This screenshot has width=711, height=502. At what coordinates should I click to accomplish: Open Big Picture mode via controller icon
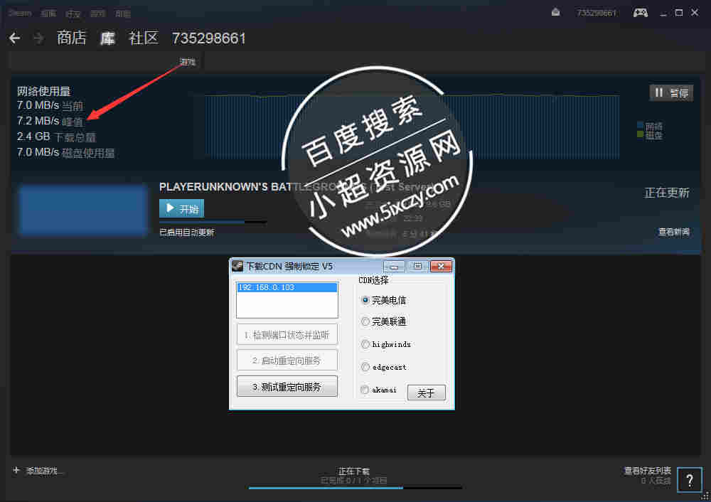pyautogui.click(x=641, y=12)
